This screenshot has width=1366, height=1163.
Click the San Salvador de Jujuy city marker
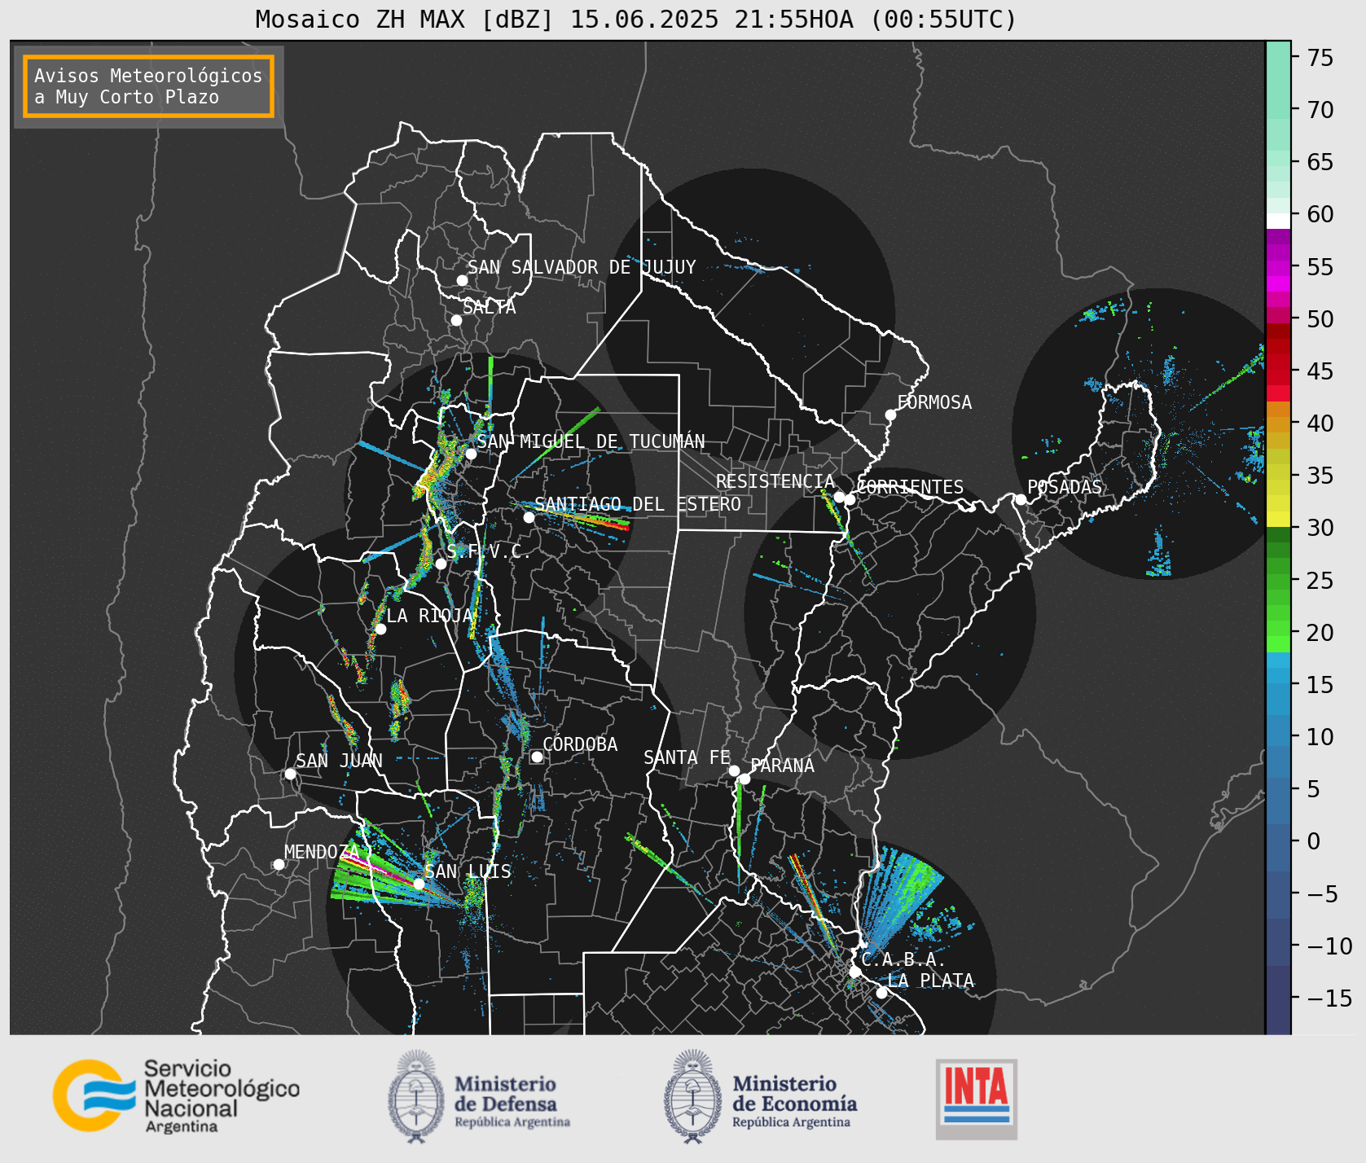pyautogui.click(x=462, y=280)
